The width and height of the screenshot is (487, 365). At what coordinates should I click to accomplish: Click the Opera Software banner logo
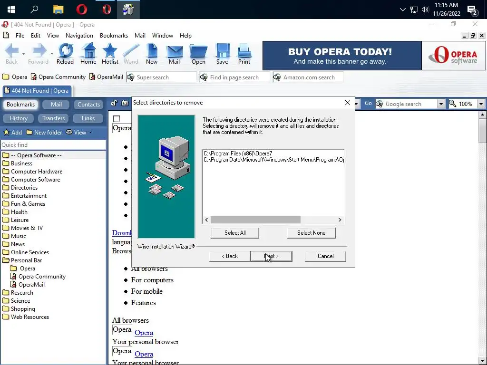pyautogui.click(x=453, y=56)
